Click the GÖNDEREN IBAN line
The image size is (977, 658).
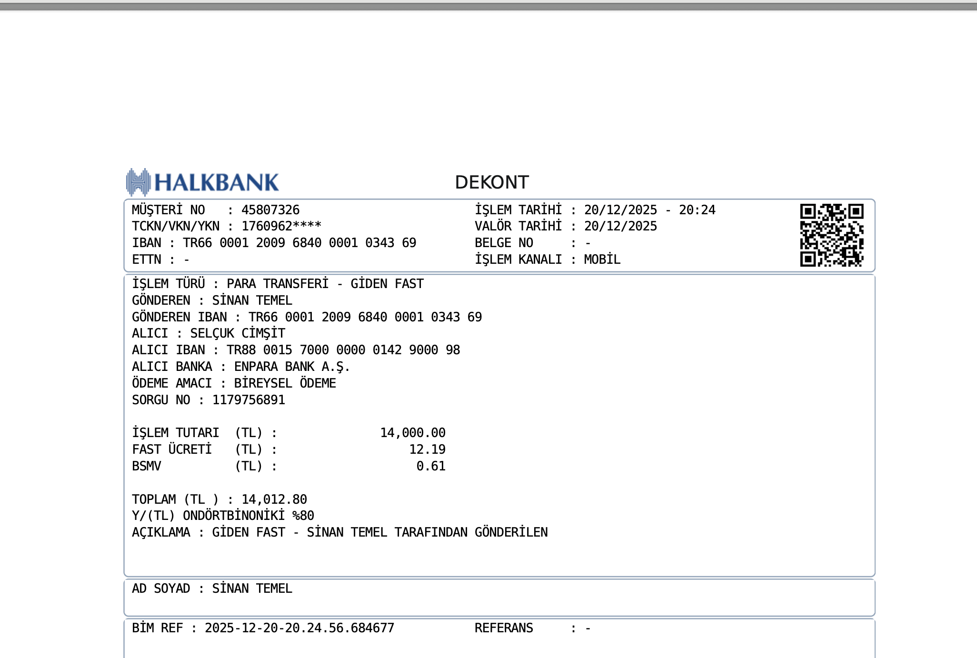(307, 317)
